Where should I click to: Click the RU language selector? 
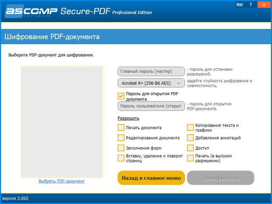pyautogui.click(x=240, y=5)
